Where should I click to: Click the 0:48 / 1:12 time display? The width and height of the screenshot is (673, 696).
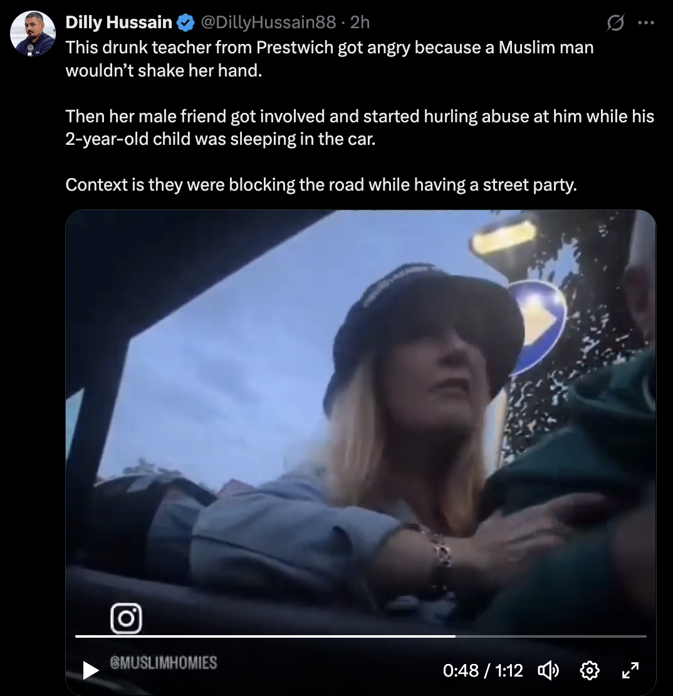tap(483, 670)
